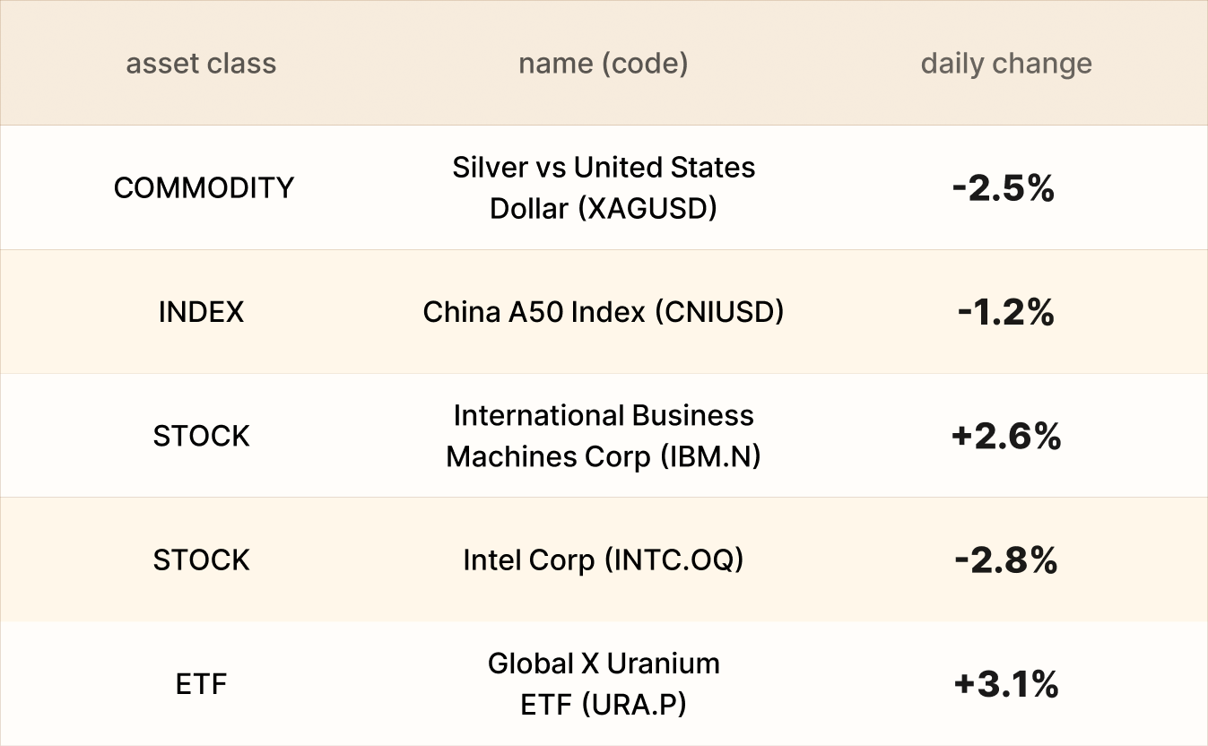Select the +2.6% daily change value

(x=1005, y=436)
